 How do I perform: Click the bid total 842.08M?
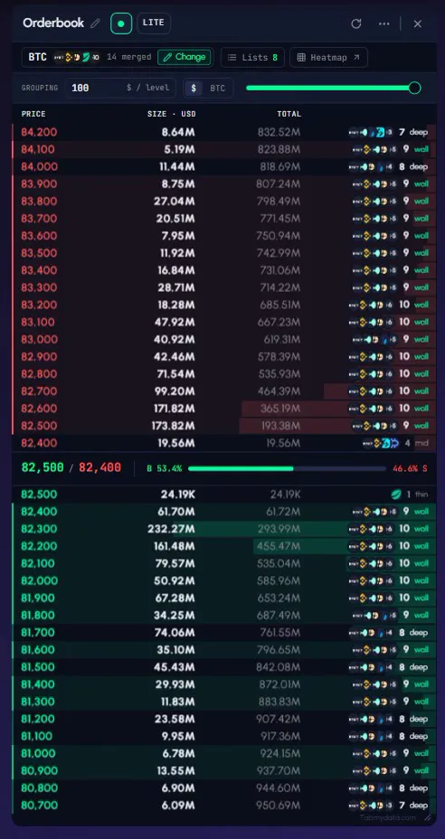[x=279, y=667]
